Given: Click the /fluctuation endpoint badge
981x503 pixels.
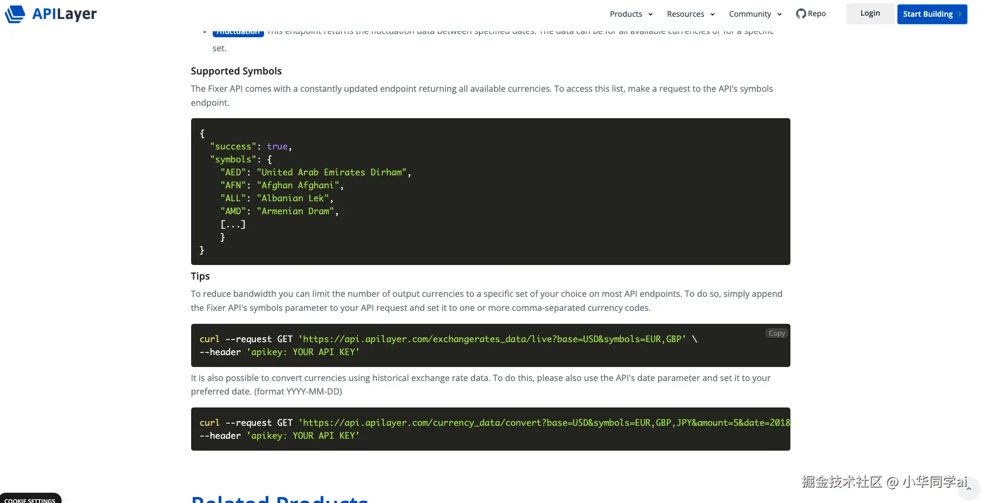Looking at the screenshot, I should click(238, 32).
